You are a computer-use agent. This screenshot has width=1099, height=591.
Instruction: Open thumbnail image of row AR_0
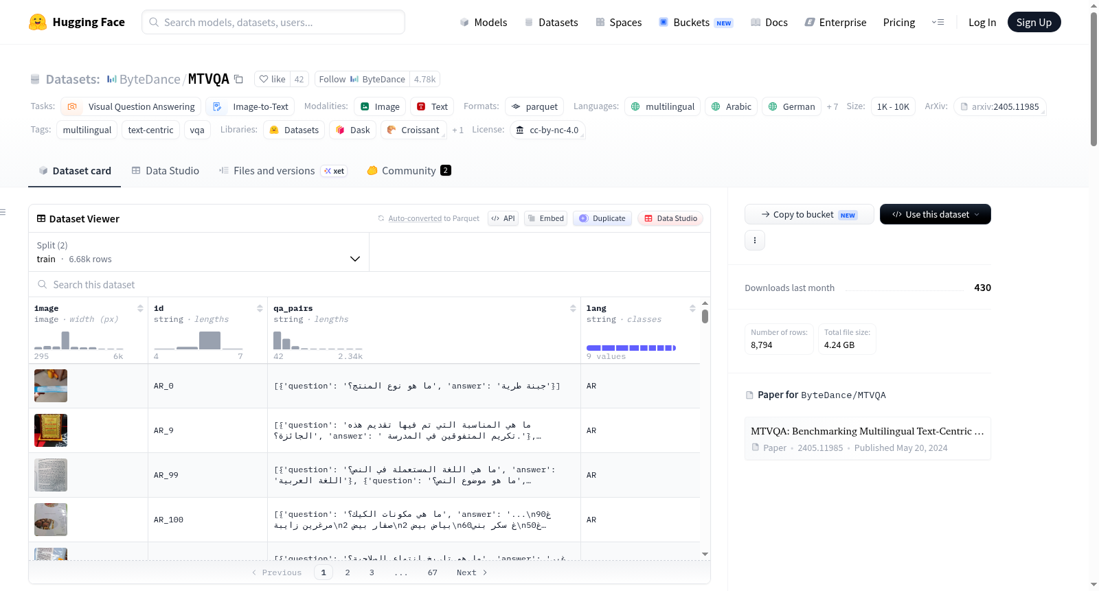tap(51, 386)
